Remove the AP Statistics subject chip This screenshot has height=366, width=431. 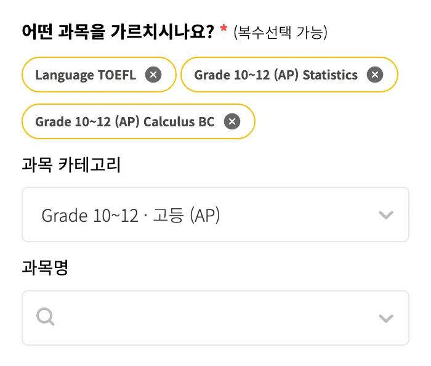[x=374, y=75]
